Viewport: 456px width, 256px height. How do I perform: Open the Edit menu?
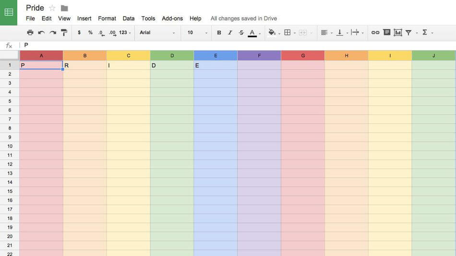(47, 18)
